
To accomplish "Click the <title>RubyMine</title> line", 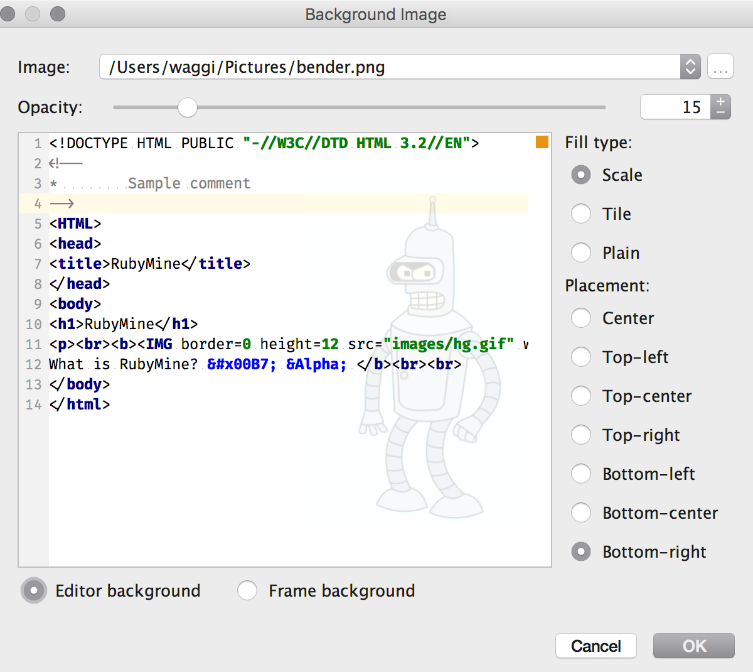I will (x=150, y=264).
